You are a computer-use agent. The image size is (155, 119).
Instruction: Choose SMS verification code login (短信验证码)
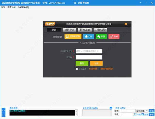coord(73,37)
